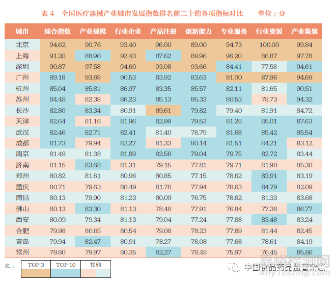Click the blue swatch under TOP 10
The height and width of the screenshot is (282, 336).
click(65, 273)
